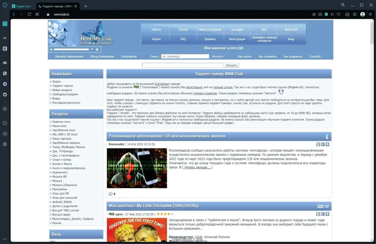Open the Регистрация menu item
376x244 pixels.
tap(237, 39)
